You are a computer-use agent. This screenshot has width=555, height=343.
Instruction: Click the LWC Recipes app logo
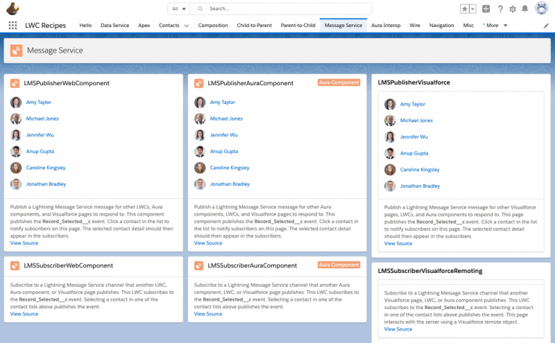pos(12,8)
